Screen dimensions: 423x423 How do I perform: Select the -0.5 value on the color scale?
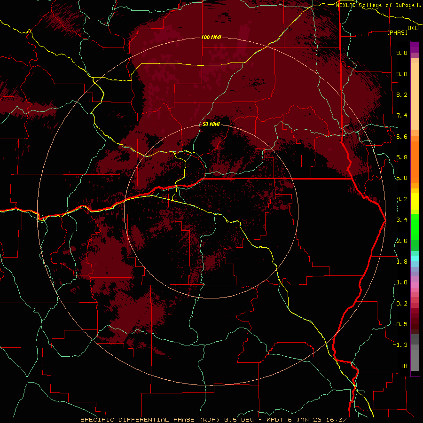[400, 324]
